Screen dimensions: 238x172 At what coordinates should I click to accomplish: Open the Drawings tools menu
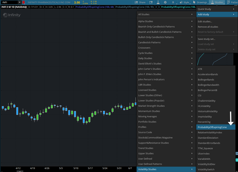(200, 2)
